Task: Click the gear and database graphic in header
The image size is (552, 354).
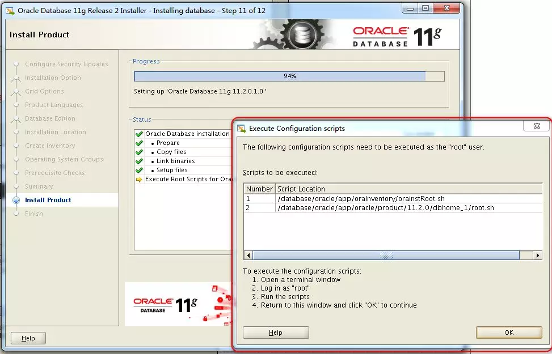Action: click(x=293, y=35)
